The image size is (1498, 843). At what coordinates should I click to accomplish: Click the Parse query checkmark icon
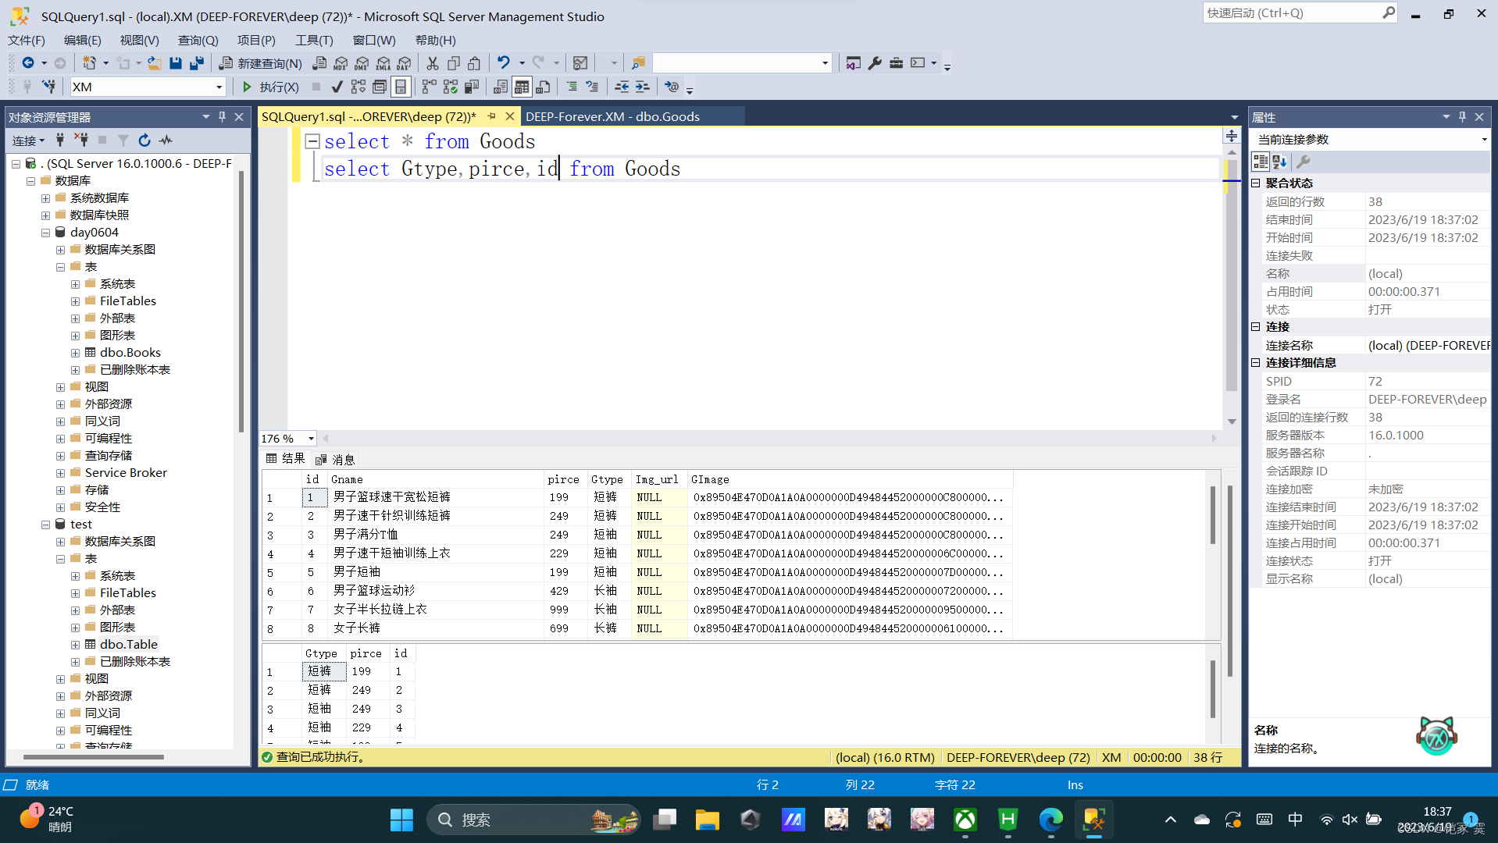(337, 87)
